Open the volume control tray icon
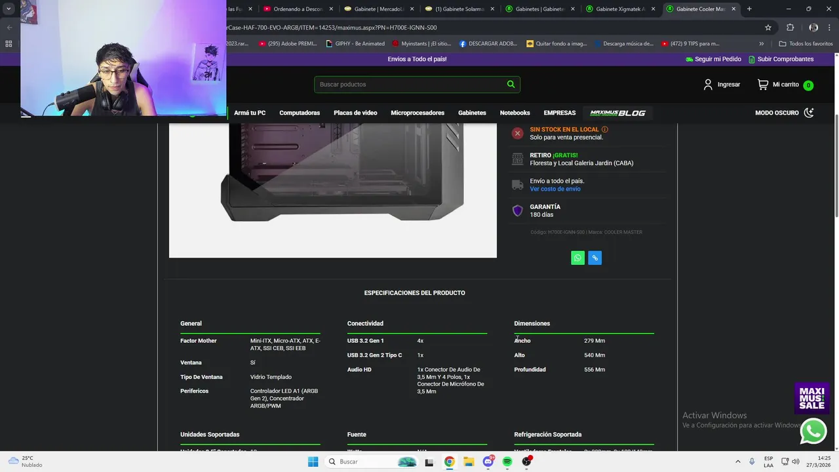The image size is (839, 472). pyautogui.click(x=796, y=462)
